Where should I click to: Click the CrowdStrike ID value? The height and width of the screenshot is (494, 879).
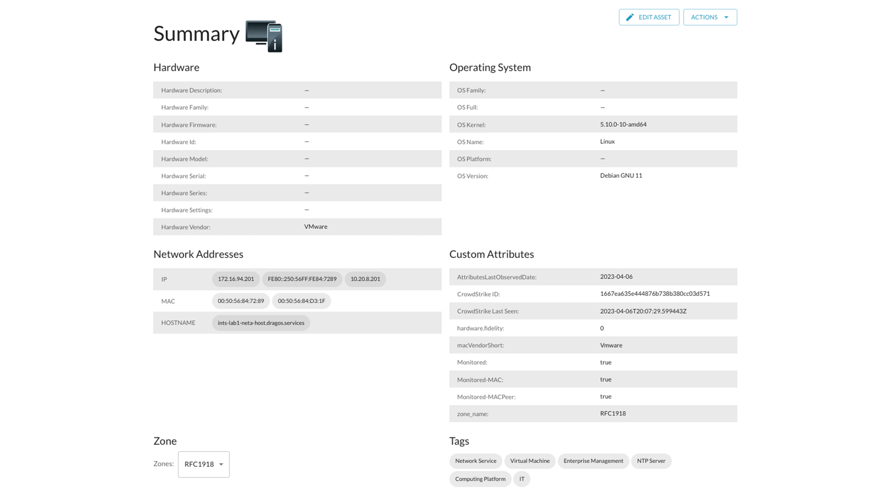click(x=655, y=294)
